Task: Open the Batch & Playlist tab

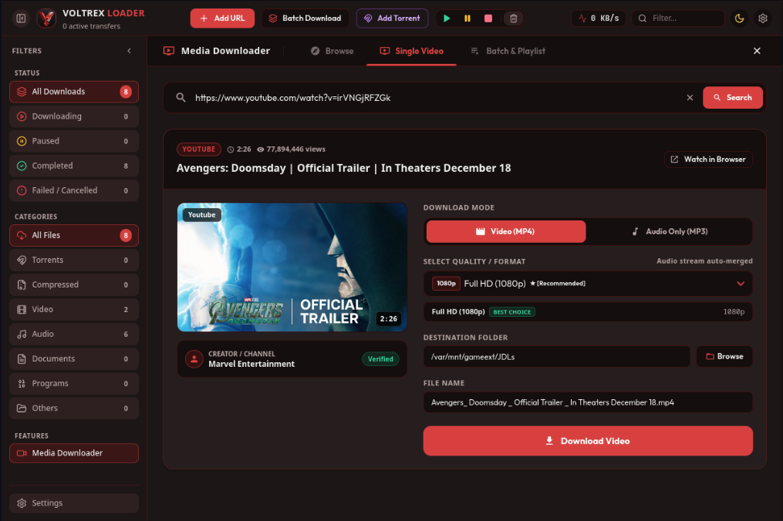Action: [508, 51]
